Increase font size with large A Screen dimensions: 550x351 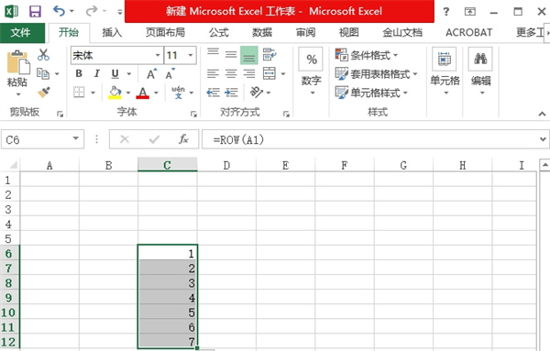[x=151, y=74]
